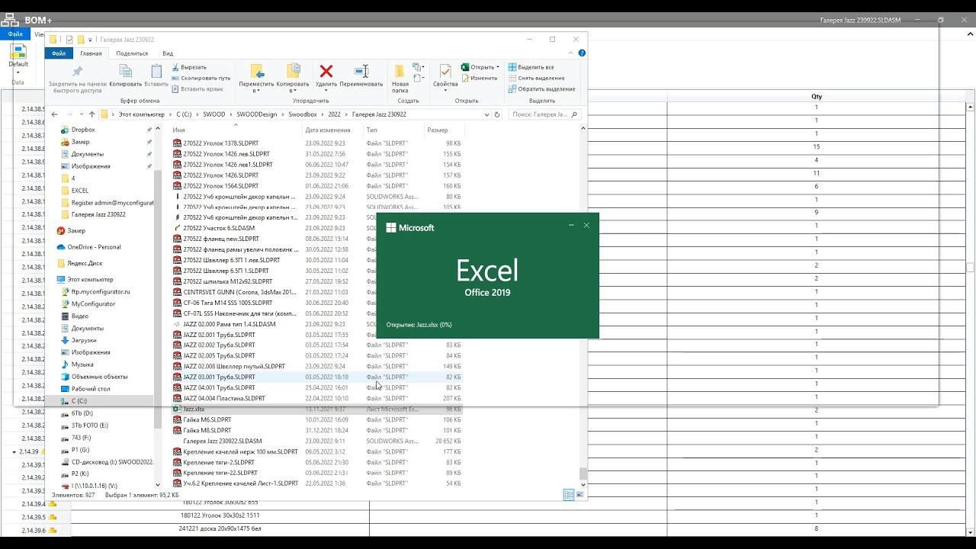This screenshot has height=549, width=976.
Task: Open recent locations dropdown arrow
Action: [81, 114]
